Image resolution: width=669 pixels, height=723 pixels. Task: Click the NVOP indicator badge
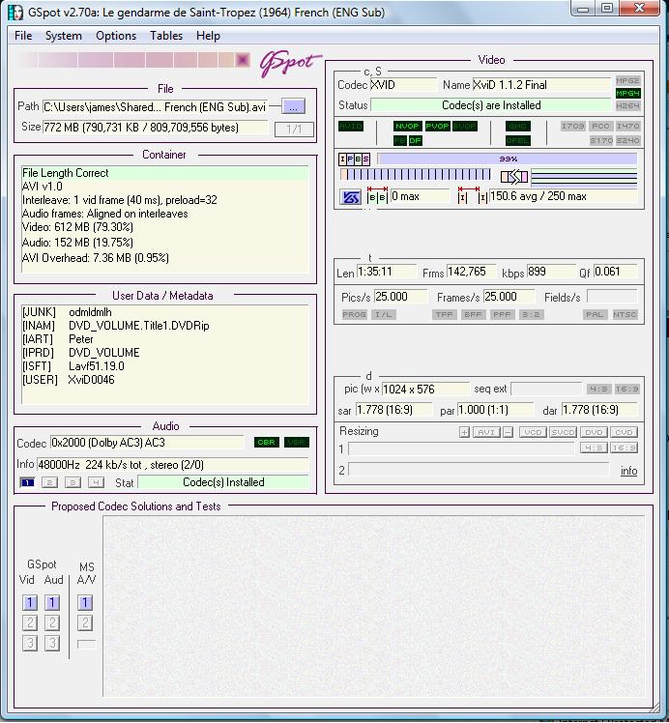pyautogui.click(x=408, y=127)
